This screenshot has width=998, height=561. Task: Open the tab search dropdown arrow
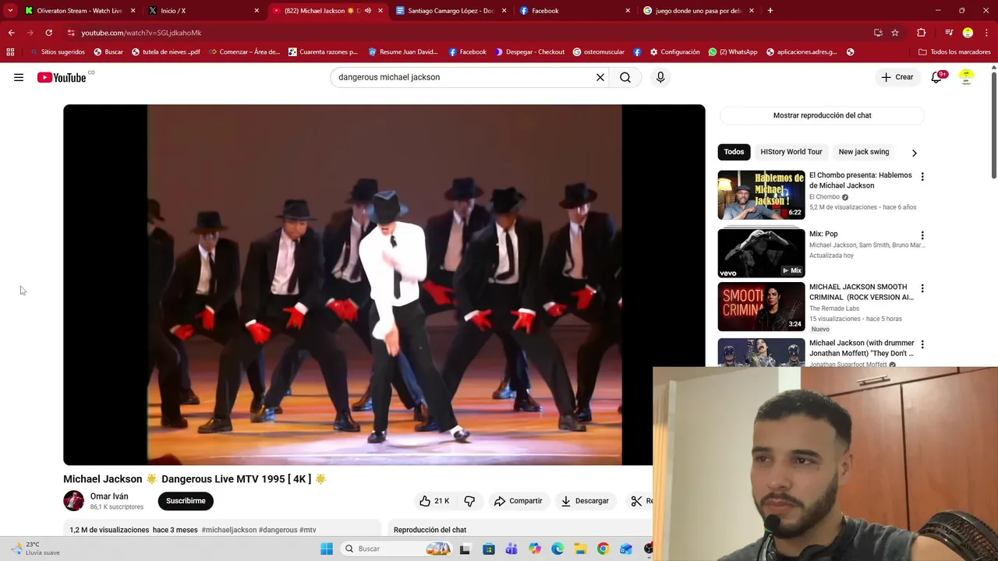pyautogui.click(x=10, y=11)
